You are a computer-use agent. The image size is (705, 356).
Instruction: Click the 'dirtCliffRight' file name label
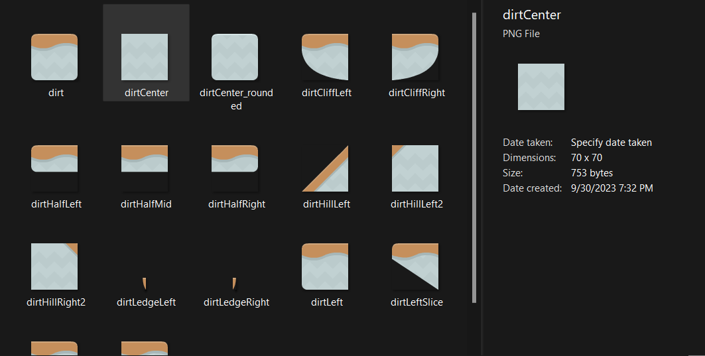tap(417, 93)
